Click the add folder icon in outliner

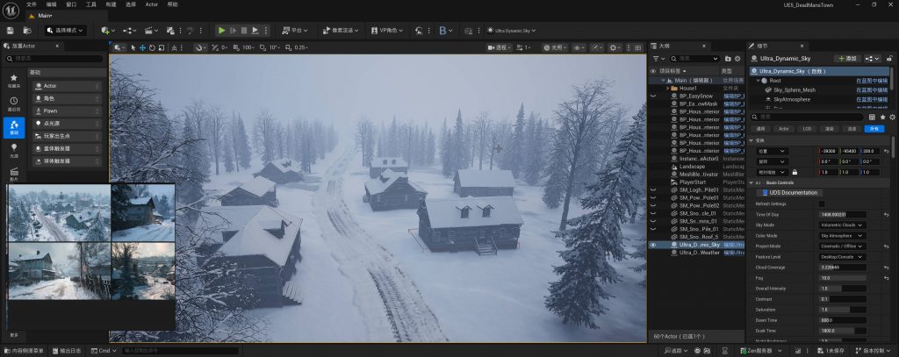point(727,59)
